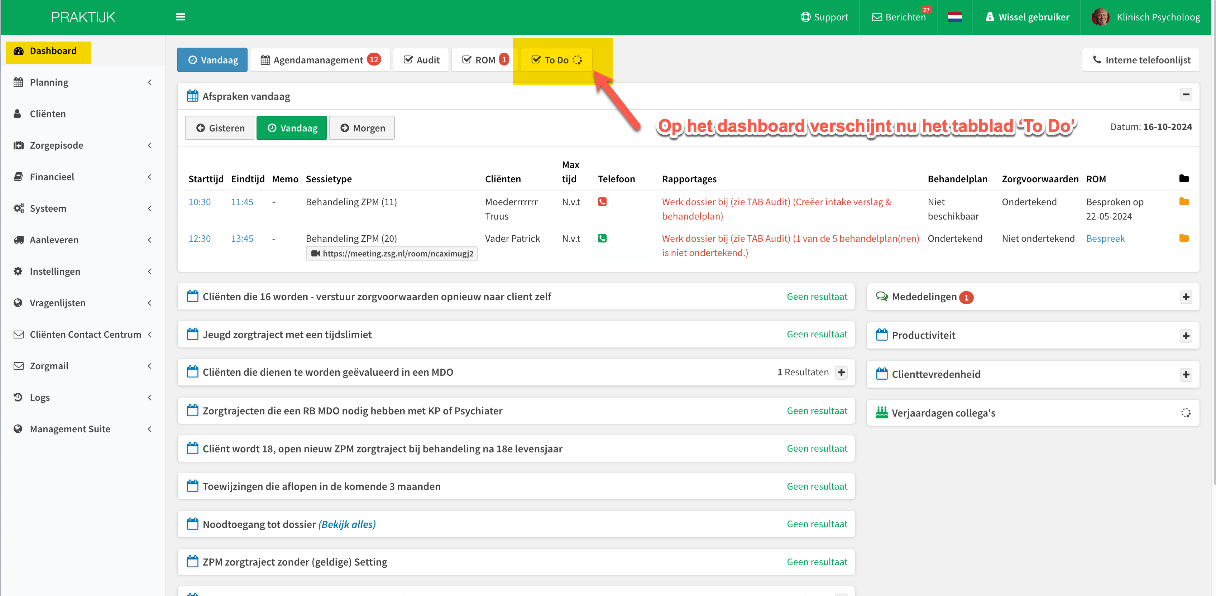Image resolution: width=1216 pixels, height=596 pixels.
Task: Switch to the Agendamanagement tab
Action: coord(320,60)
